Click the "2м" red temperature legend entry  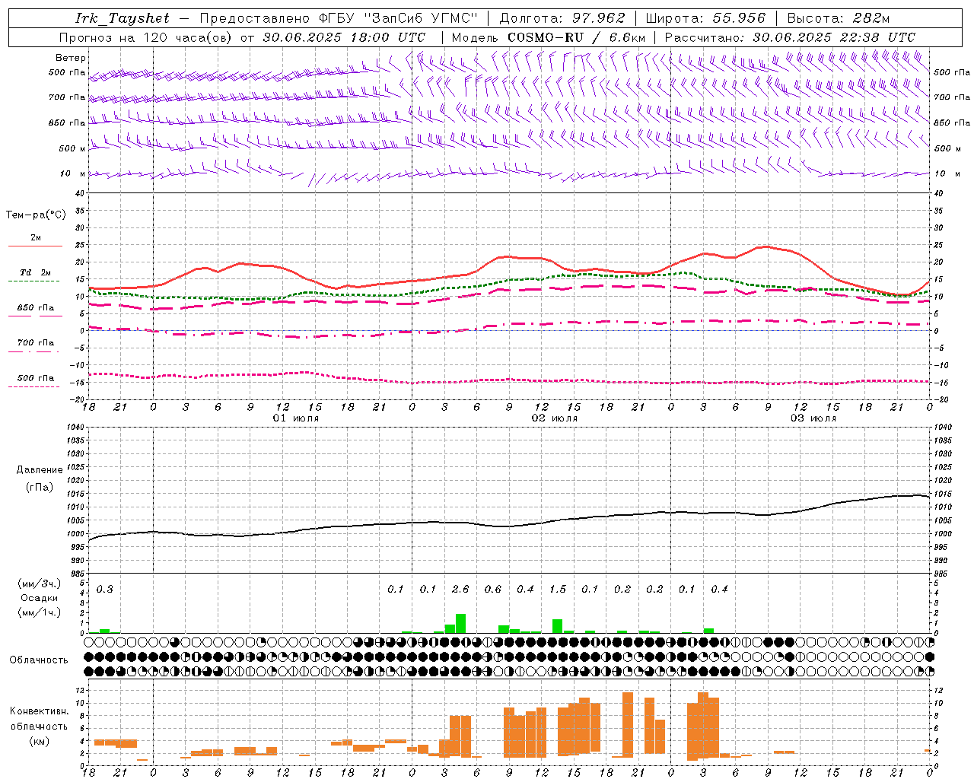click(36, 238)
